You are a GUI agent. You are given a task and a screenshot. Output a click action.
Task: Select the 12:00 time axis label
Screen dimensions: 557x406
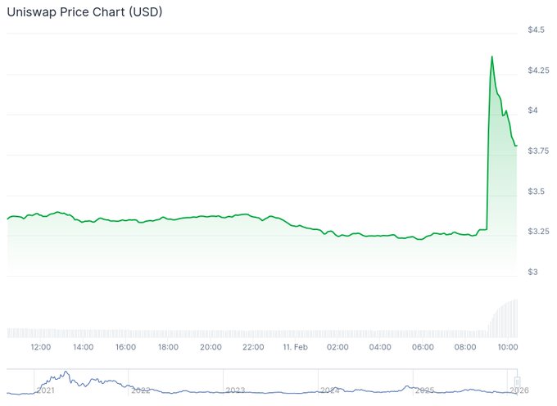[41, 347]
